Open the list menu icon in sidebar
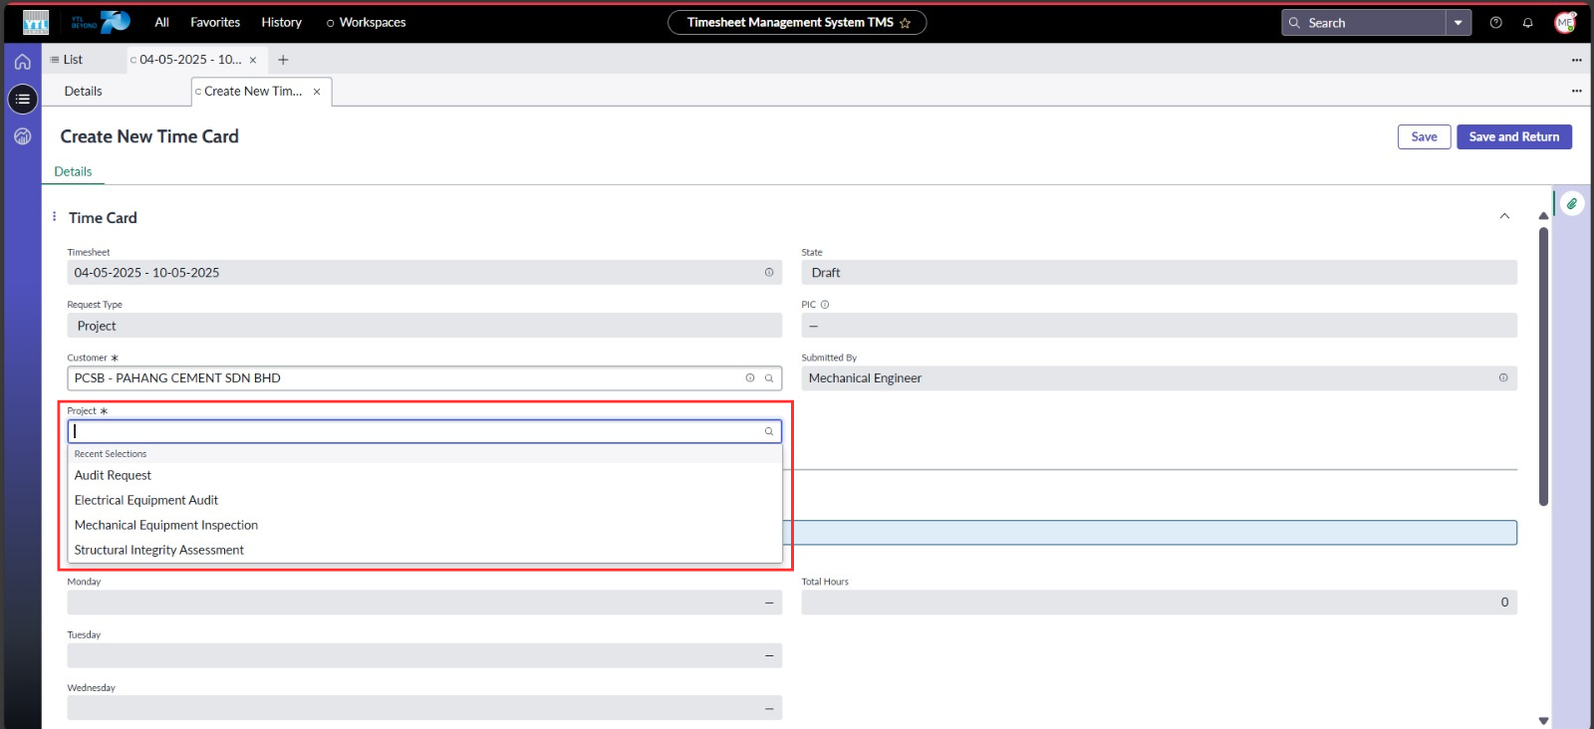 tap(23, 99)
